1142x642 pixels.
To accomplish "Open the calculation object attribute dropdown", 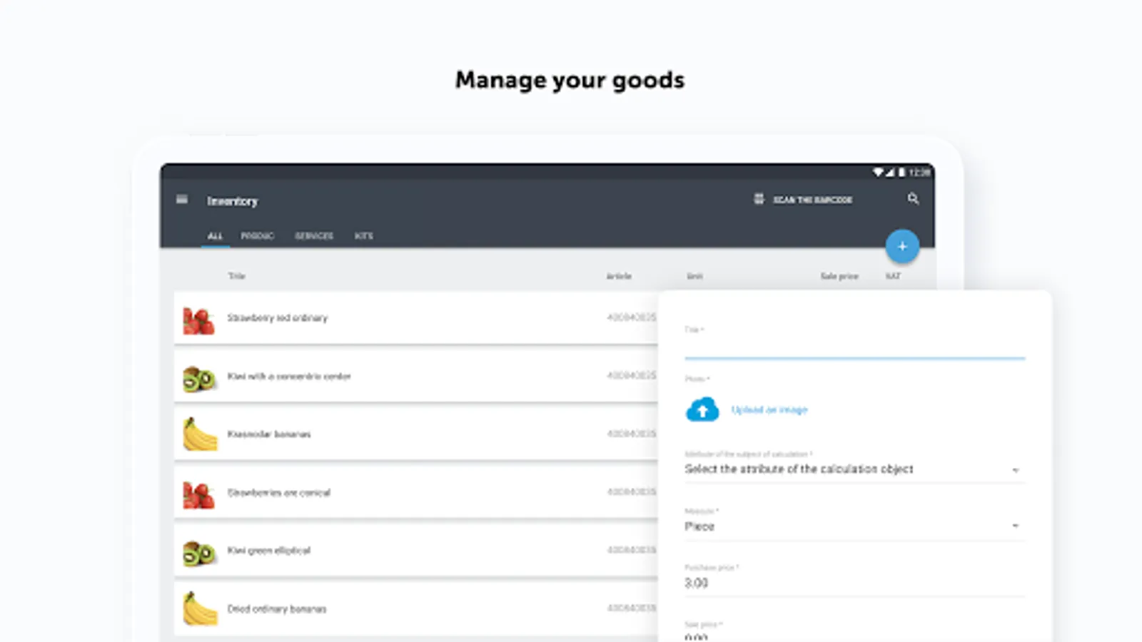I will click(854, 469).
